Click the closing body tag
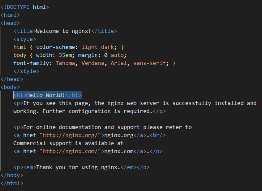Screen dimensions: 262x191 click(x=12, y=175)
